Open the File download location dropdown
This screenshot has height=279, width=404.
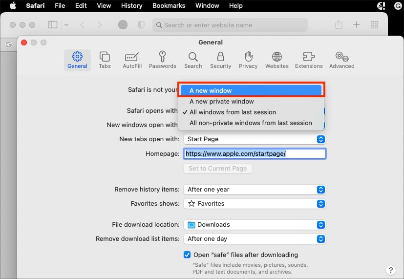[255, 225]
